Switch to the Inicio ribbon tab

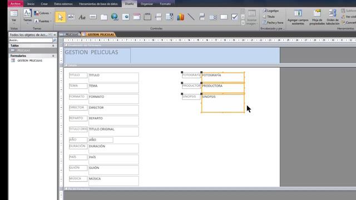[x=31, y=4]
